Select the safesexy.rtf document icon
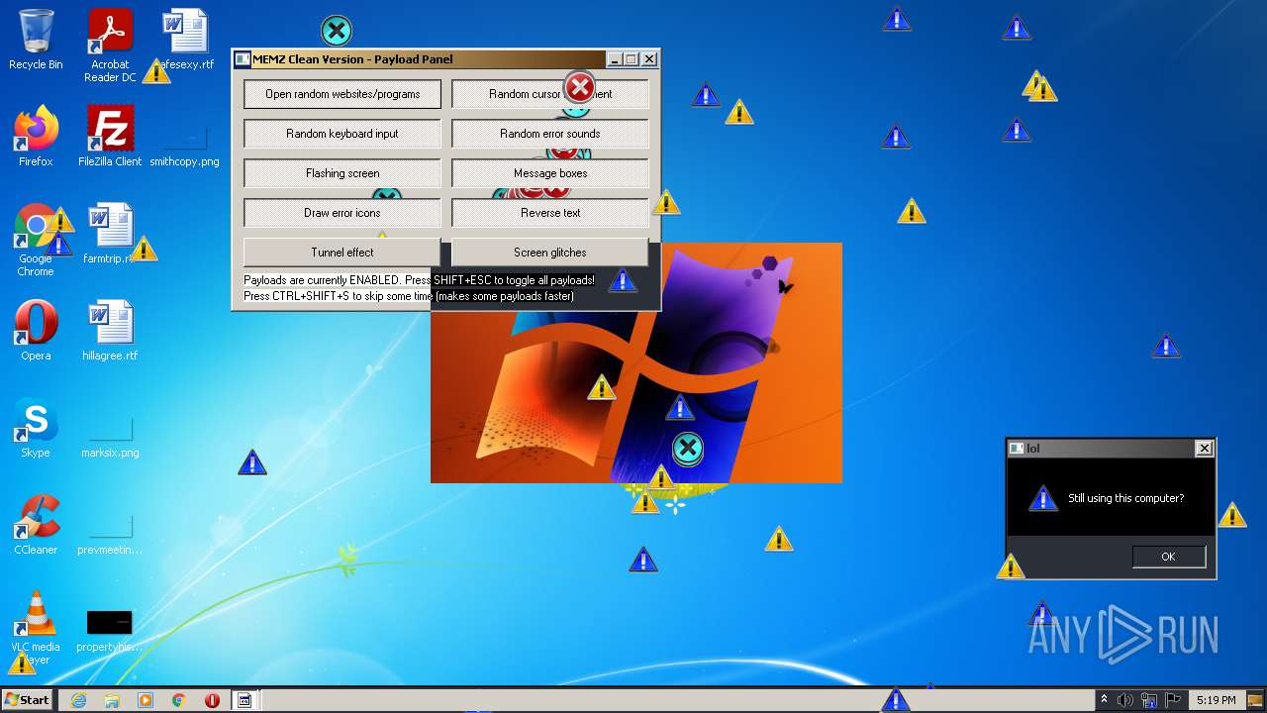This screenshot has width=1267, height=713. pyautogui.click(x=185, y=40)
